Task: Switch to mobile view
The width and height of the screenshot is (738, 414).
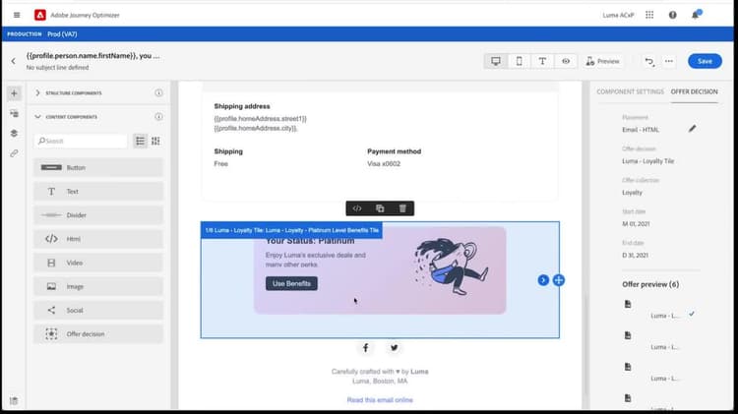Action: pyautogui.click(x=520, y=61)
